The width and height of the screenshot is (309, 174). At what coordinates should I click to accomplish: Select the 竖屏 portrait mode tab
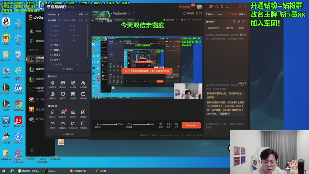point(86,14)
